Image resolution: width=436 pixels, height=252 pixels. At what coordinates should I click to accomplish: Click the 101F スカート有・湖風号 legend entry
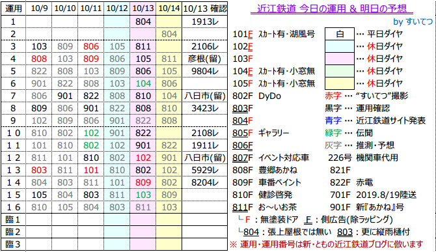click(x=273, y=34)
